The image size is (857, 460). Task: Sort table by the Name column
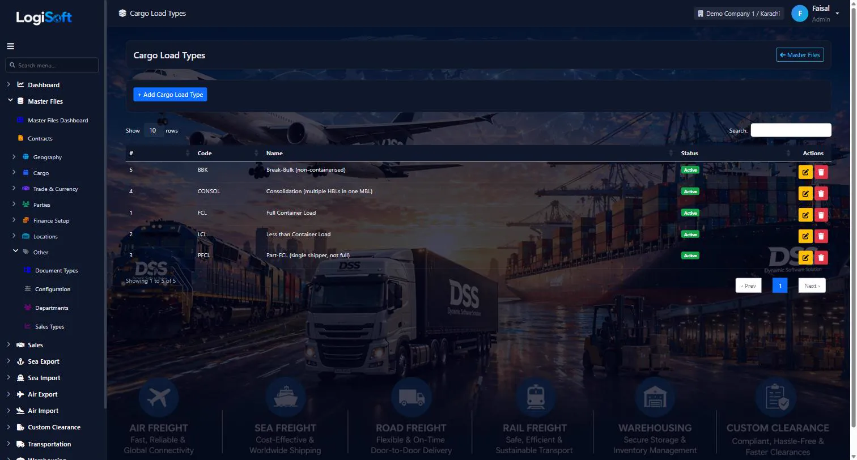(469, 154)
